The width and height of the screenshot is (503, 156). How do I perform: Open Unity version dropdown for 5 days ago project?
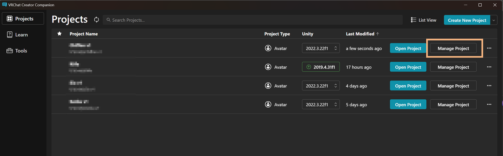[321, 104]
